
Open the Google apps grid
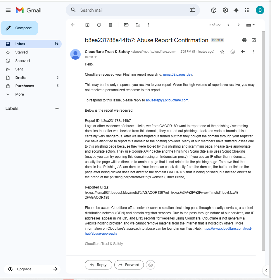pyautogui.click(x=247, y=10)
